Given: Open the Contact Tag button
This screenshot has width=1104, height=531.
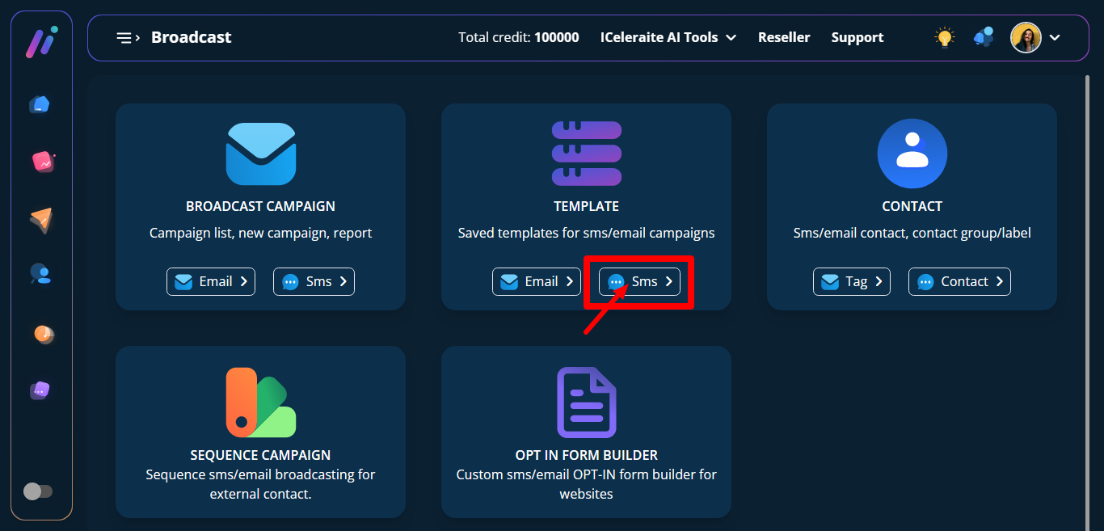Looking at the screenshot, I should [x=851, y=281].
